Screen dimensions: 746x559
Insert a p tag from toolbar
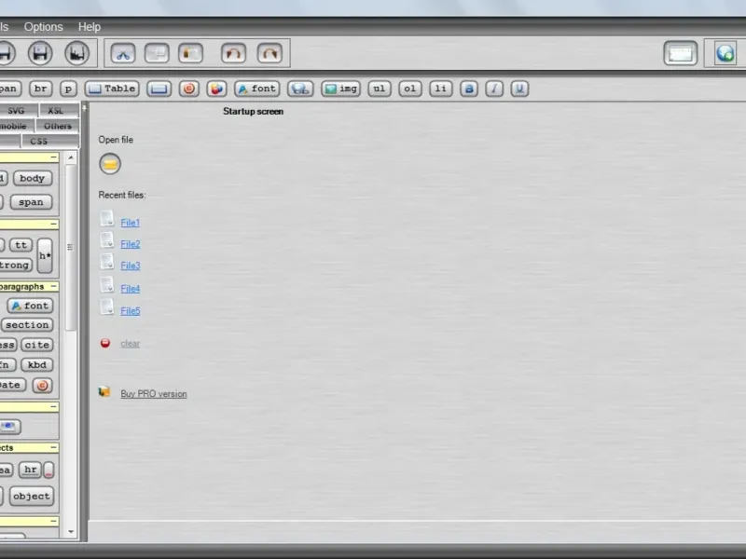tap(68, 89)
